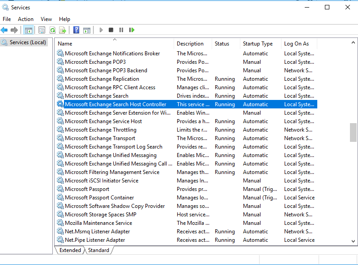Click 'Drives index...' description of Microsoft Exchange Search
Viewport: 358px width, 265px height.
click(193, 96)
